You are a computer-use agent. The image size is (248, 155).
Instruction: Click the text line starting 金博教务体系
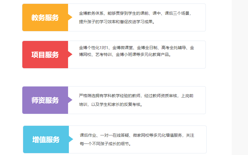tap(136, 13)
